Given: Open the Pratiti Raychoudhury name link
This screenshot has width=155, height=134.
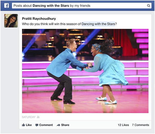Looking at the screenshot, I should pyautogui.click(x=39, y=18).
